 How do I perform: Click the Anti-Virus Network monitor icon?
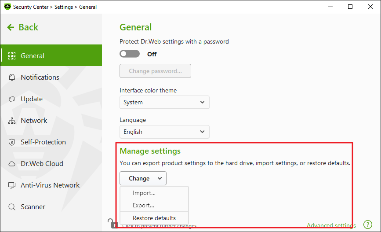12,185
